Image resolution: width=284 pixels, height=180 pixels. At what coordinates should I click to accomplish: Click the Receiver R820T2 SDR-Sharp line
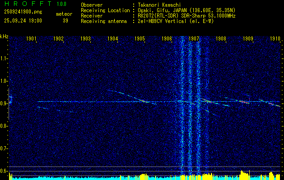(x=186, y=16)
